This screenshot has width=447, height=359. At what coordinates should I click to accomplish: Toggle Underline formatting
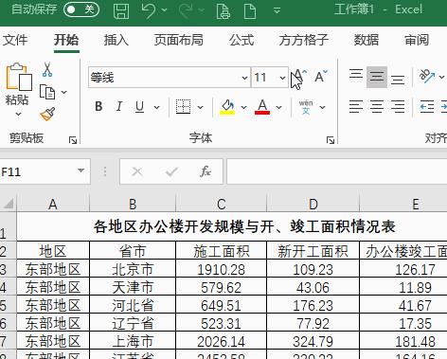coord(139,107)
